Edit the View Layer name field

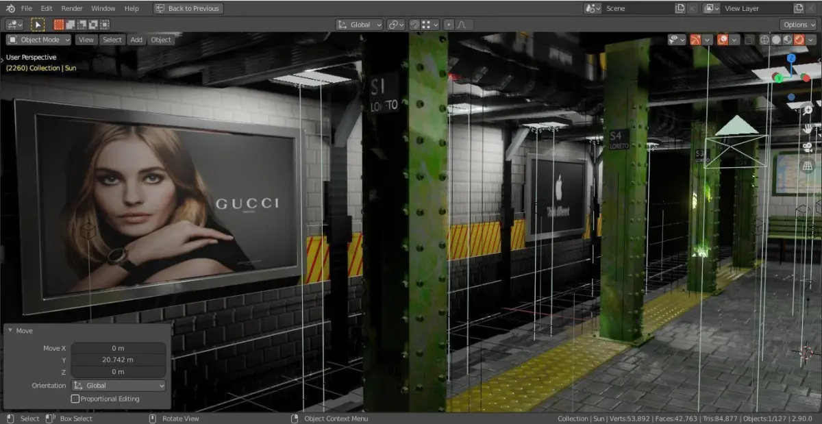point(756,8)
